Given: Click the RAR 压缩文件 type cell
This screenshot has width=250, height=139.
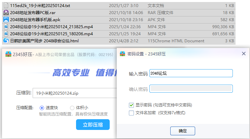Looking at the screenshot, I should click(160, 12).
